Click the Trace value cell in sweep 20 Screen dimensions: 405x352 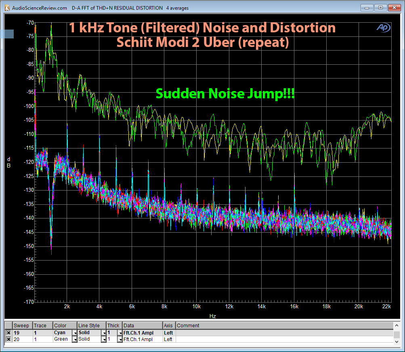pos(43,339)
